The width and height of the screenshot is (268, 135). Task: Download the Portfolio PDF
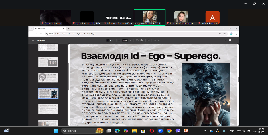(x=225, y=40)
